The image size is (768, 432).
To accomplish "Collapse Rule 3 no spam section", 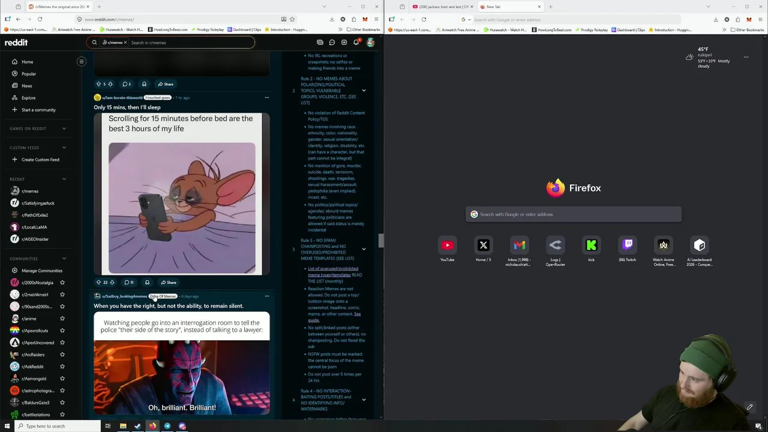I will point(364,250).
